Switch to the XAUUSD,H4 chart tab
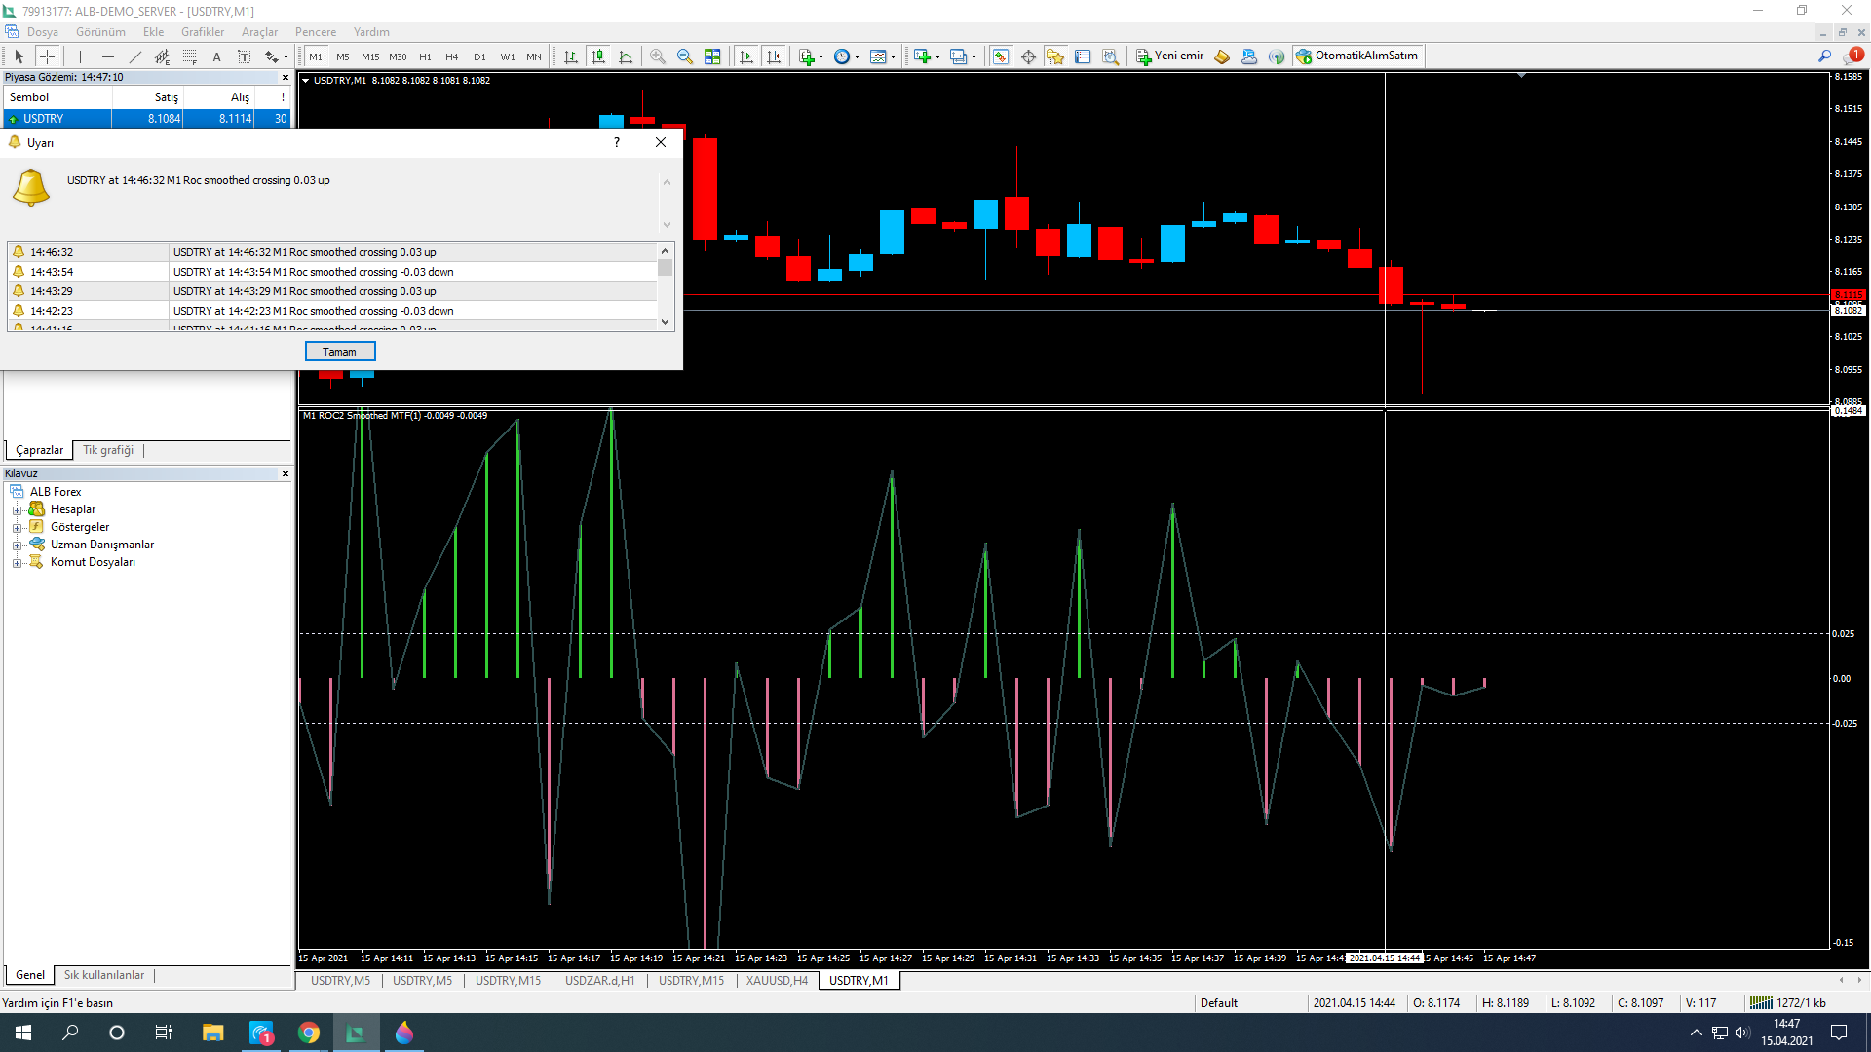The image size is (1871, 1052). coord(777,981)
